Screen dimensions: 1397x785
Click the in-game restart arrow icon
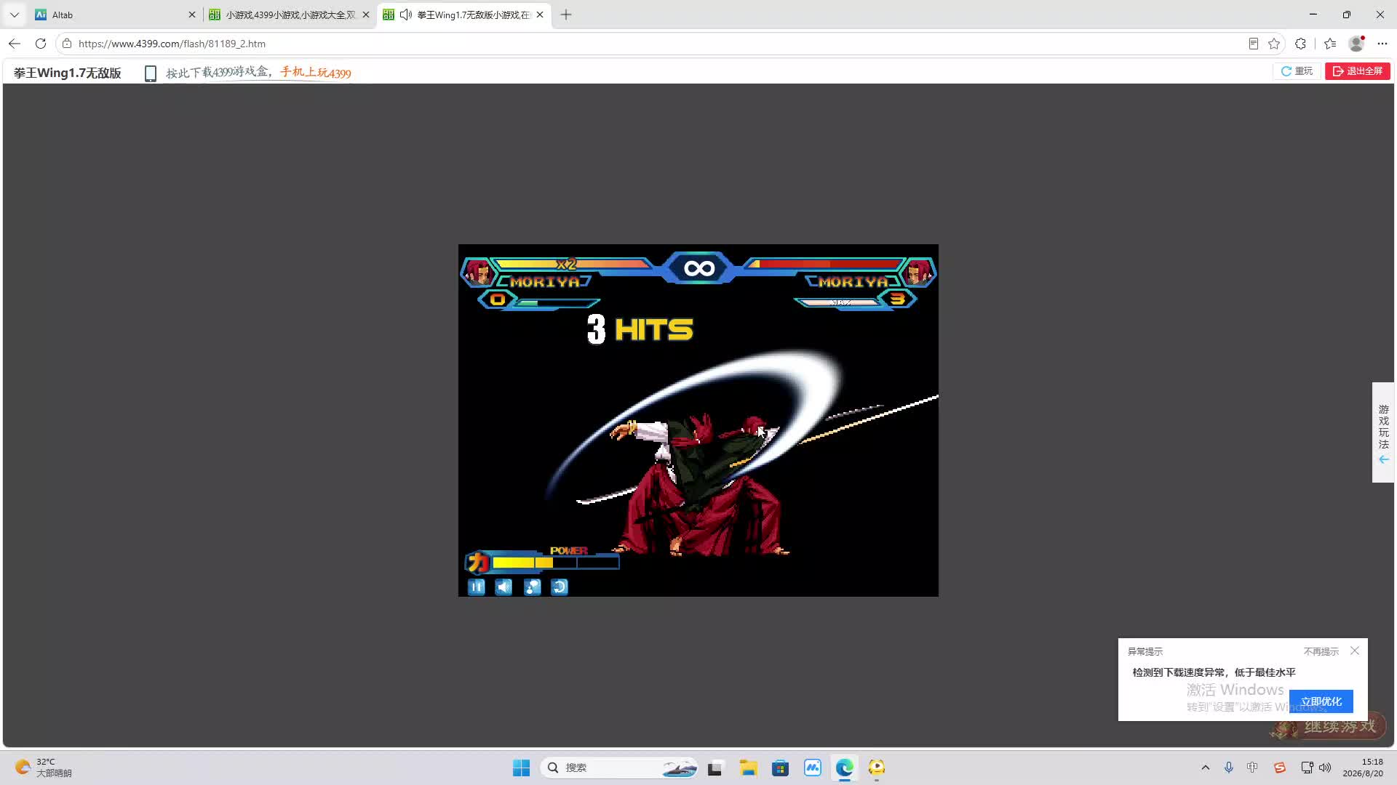pyautogui.click(x=560, y=587)
